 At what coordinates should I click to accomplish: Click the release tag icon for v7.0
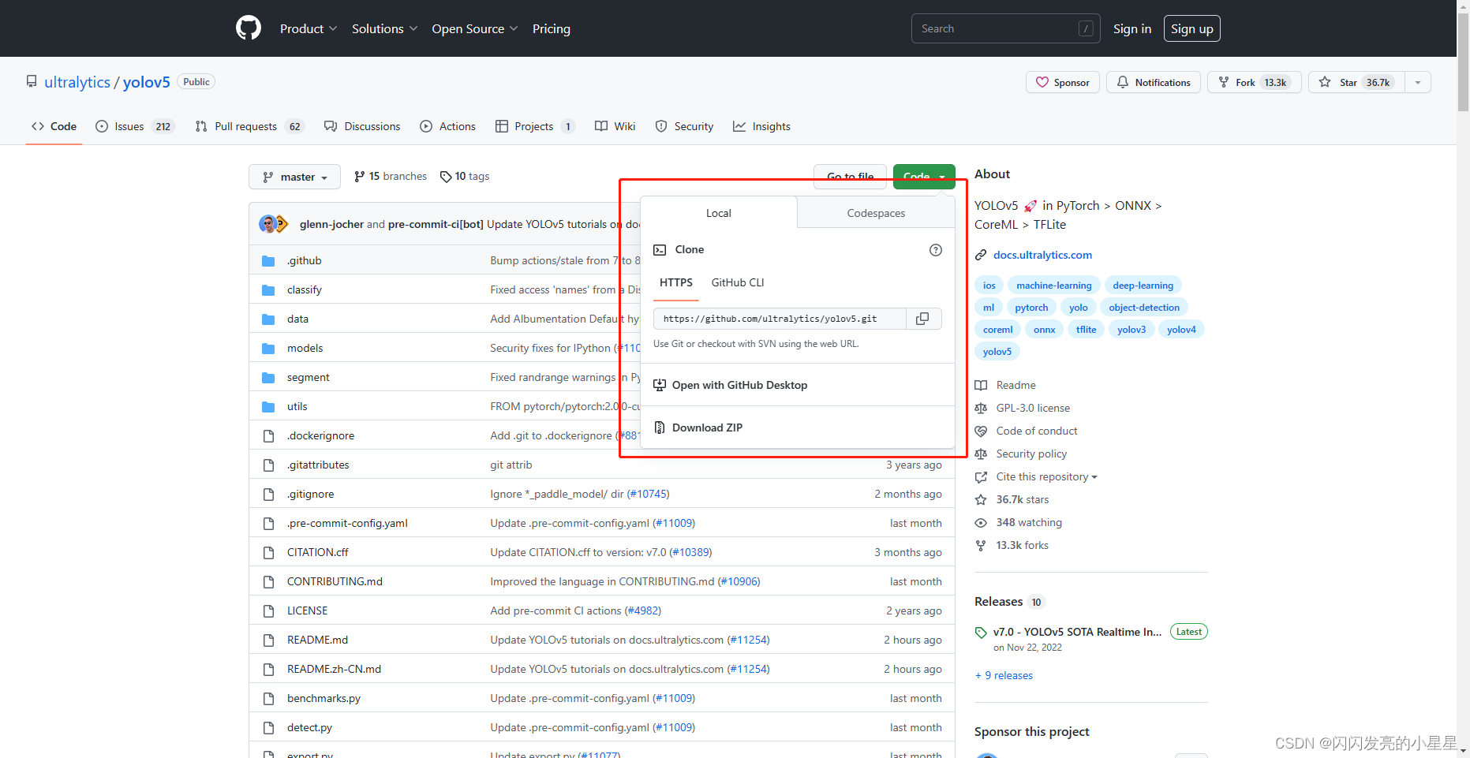point(981,633)
